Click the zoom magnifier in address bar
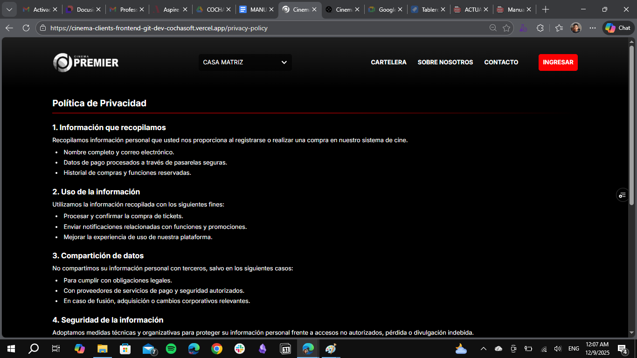Screen dimensions: 637x358 [493, 28]
